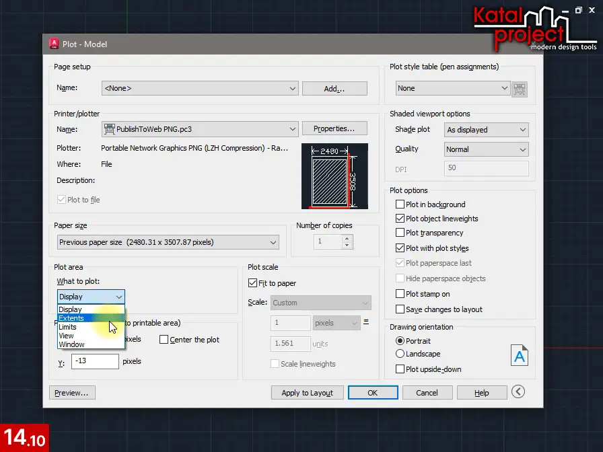
Task: Select the Landscape orientation radio button
Action: click(x=400, y=354)
